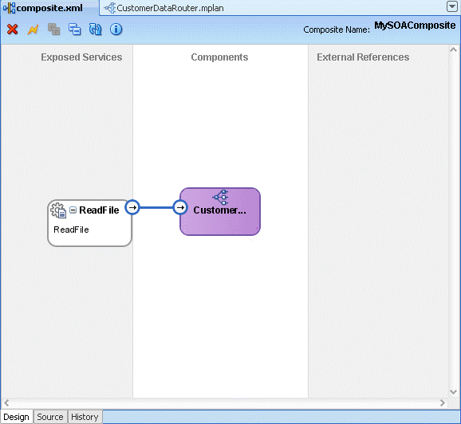Click the lightning bolt test icon
The height and width of the screenshot is (424, 461).
[33, 29]
